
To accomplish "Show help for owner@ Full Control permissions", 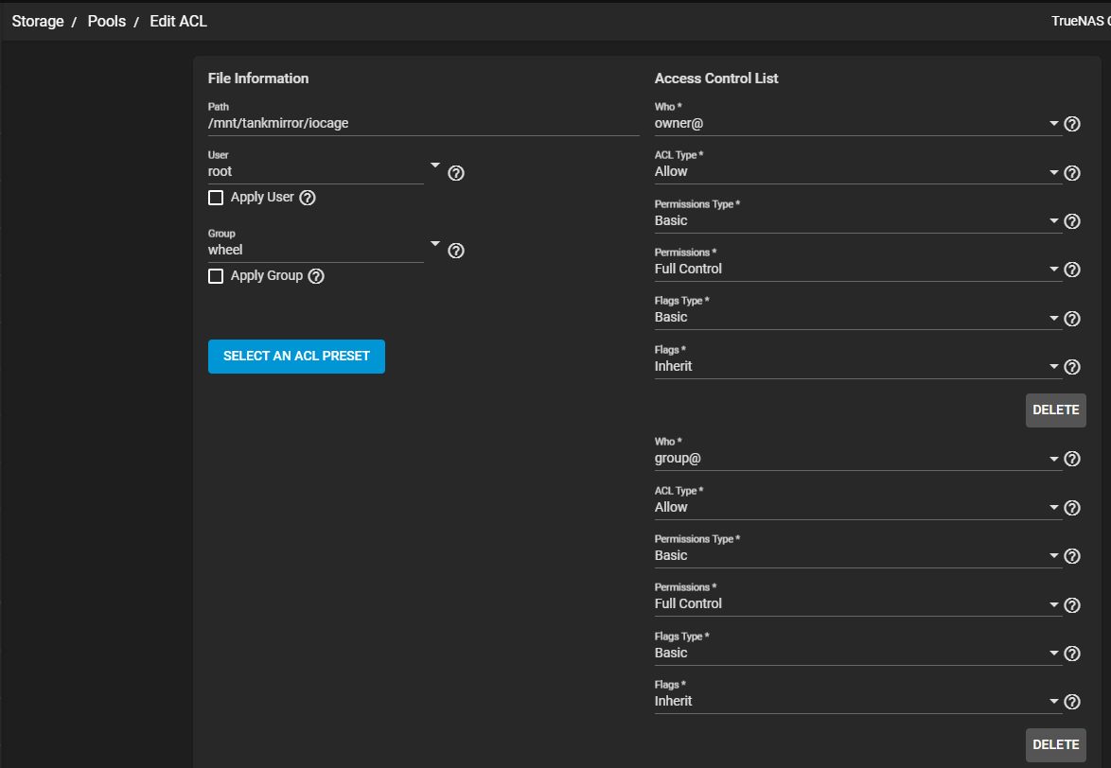I will [1072, 270].
